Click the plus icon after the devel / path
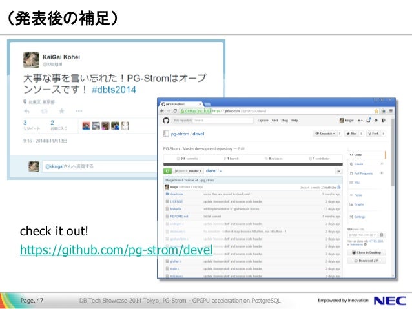 click(221, 171)
